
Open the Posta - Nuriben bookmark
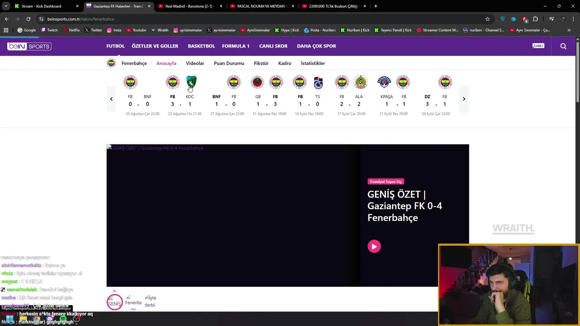(x=319, y=30)
